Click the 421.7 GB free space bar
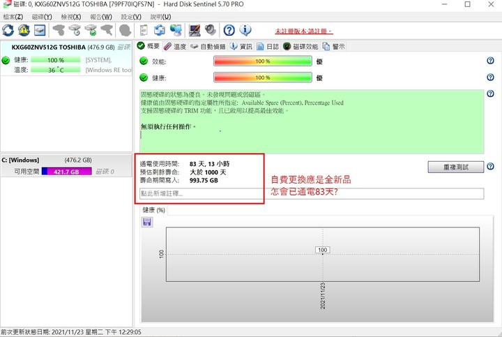The height and width of the screenshot is (337, 502). pos(67,172)
